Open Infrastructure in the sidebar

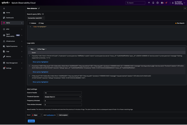tap(10, 41)
